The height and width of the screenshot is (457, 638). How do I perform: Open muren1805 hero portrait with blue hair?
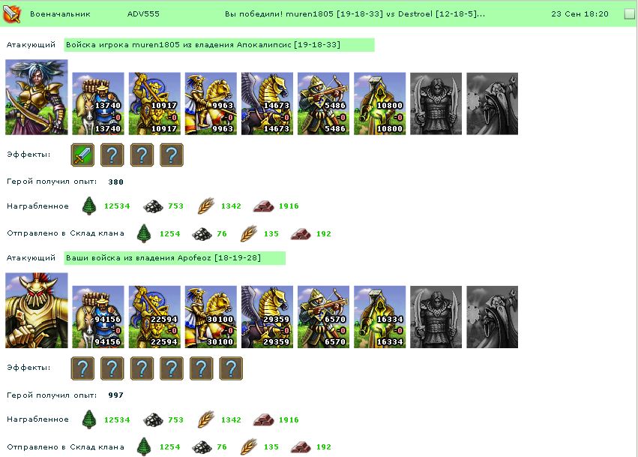[37, 97]
